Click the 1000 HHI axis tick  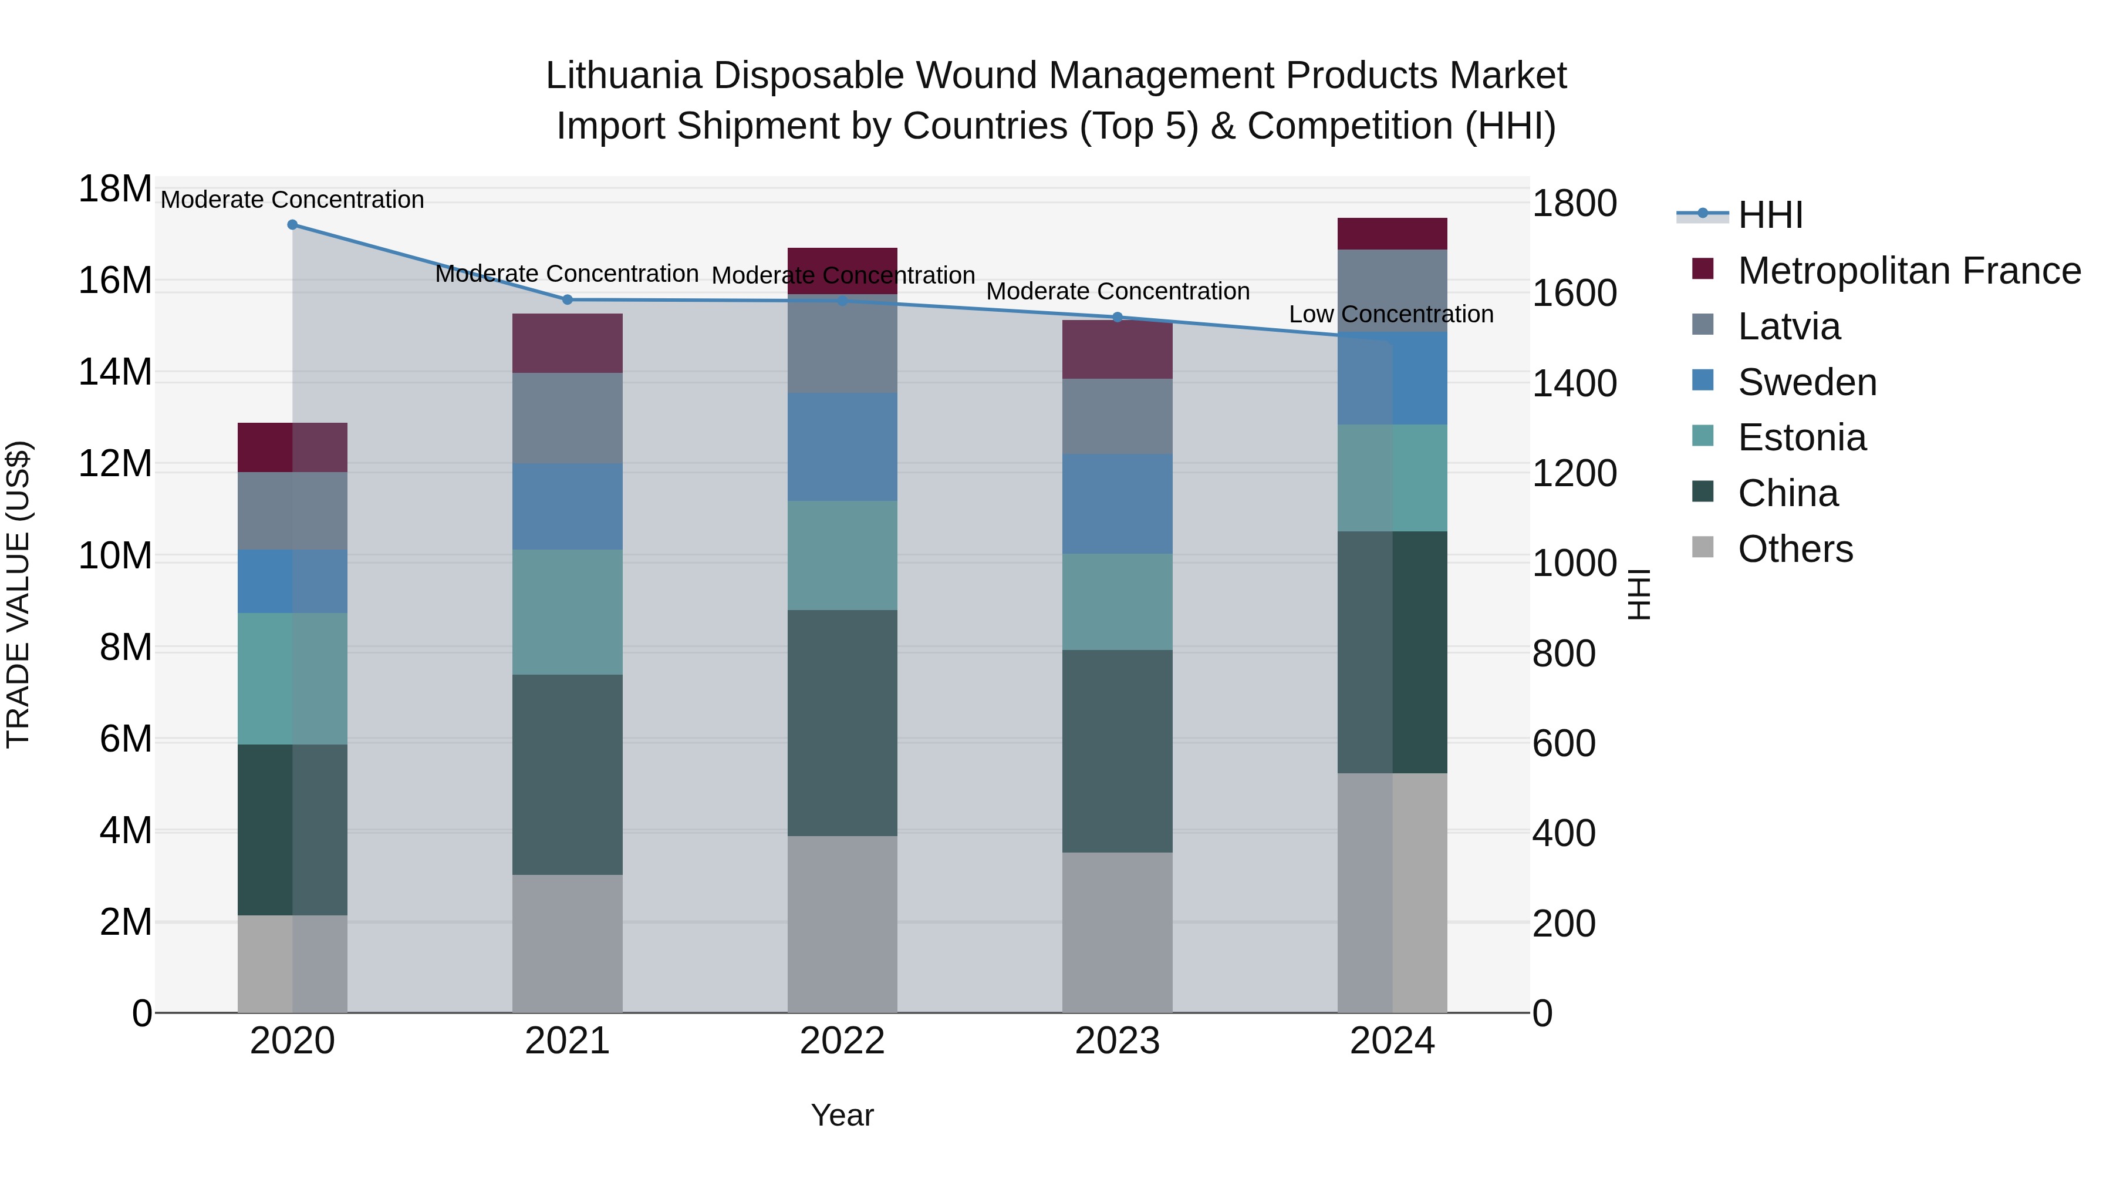1575,564
